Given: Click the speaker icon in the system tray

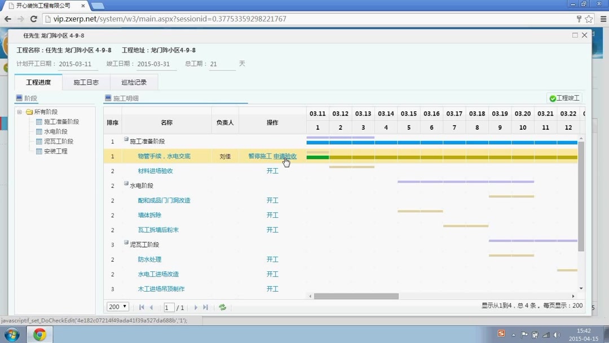Looking at the screenshot, I should point(557,333).
